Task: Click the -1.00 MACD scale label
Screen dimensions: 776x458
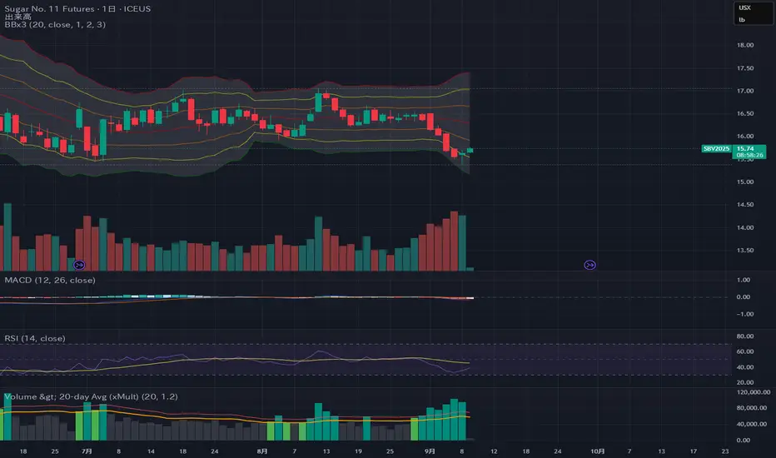Action: pos(744,315)
